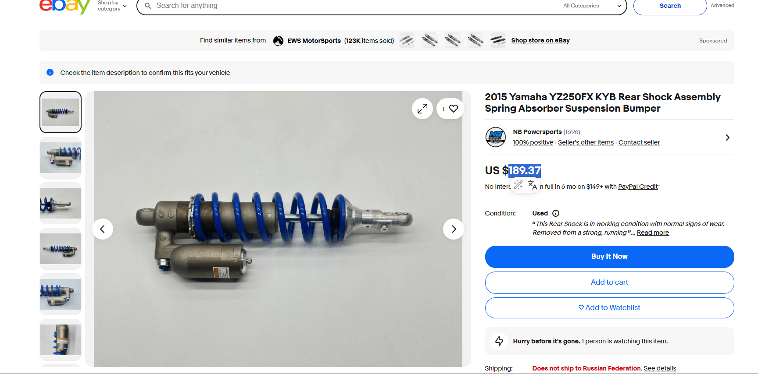
Task: Toggle Add to Watchlist
Action: pyautogui.click(x=609, y=308)
